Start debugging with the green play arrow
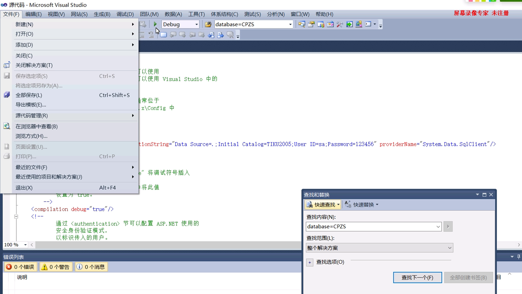 (x=155, y=24)
